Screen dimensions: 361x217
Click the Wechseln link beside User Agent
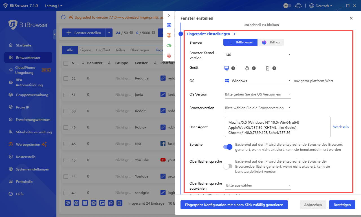pos(341,127)
